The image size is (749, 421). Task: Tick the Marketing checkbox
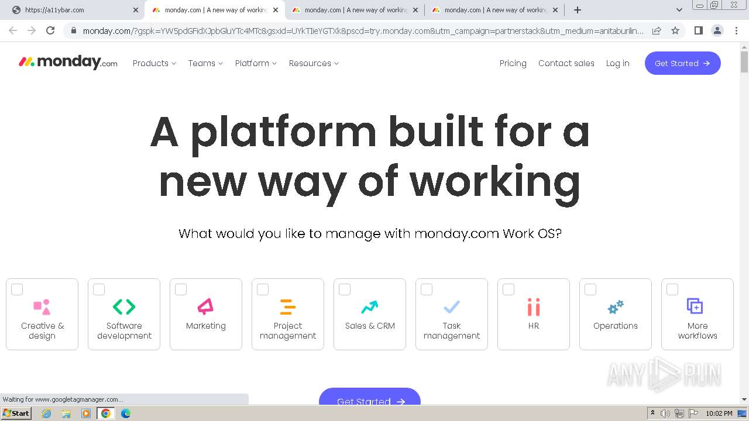click(x=181, y=289)
